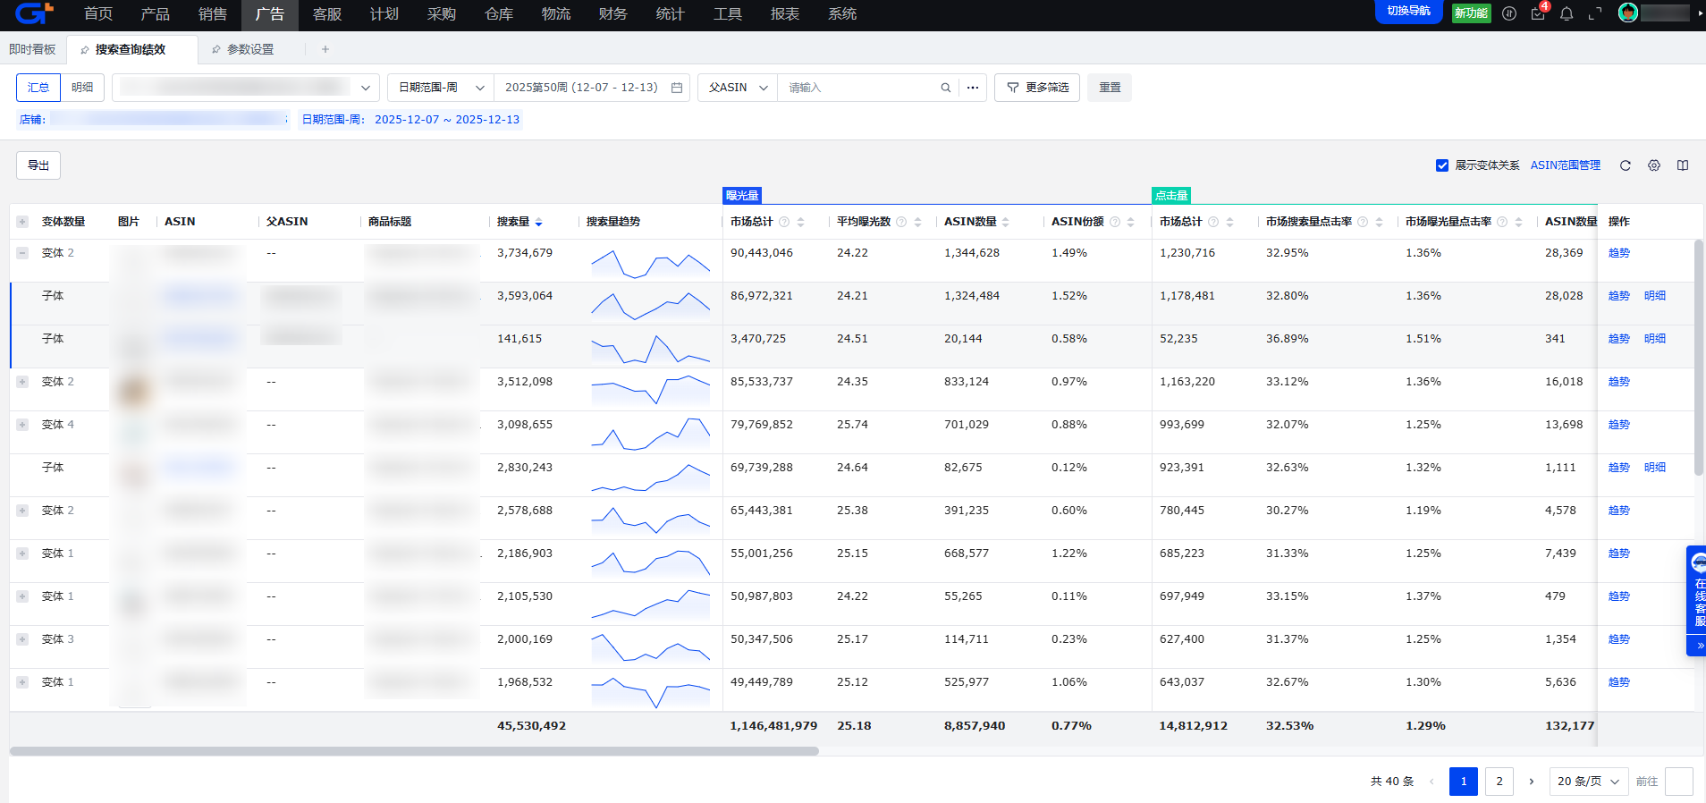The height and width of the screenshot is (803, 1706).
Task: Click the 导出 export button
Action: [x=38, y=165]
